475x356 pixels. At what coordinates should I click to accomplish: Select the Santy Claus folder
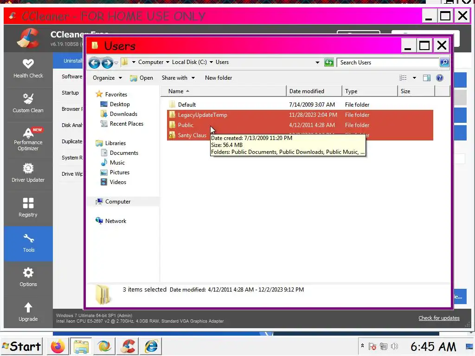(188, 135)
